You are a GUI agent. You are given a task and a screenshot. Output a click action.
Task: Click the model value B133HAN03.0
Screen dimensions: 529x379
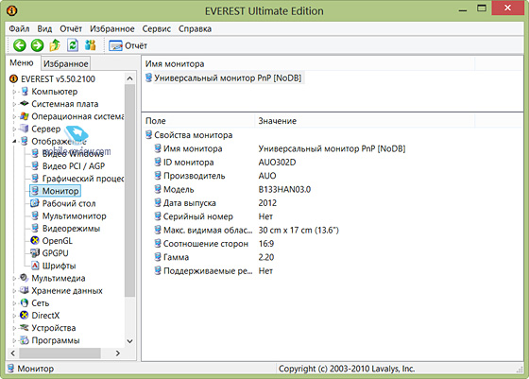pyautogui.click(x=284, y=189)
